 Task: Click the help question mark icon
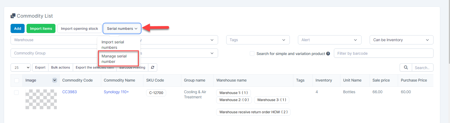pyautogui.click(x=328, y=54)
